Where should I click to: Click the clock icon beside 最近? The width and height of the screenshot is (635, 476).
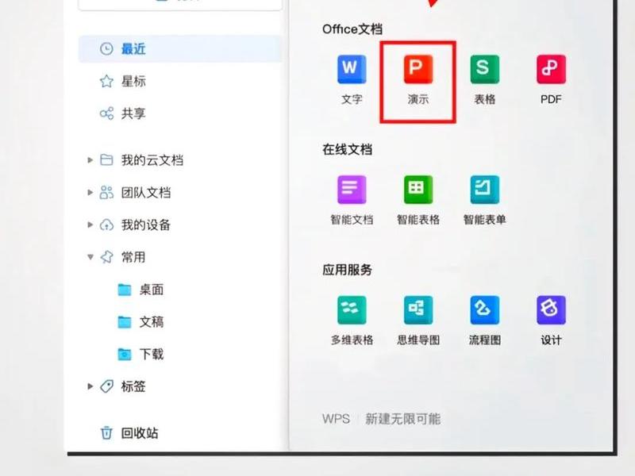click(x=106, y=49)
